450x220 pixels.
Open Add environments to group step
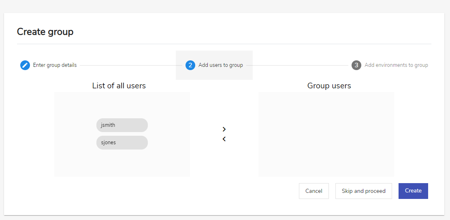pos(397,65)
